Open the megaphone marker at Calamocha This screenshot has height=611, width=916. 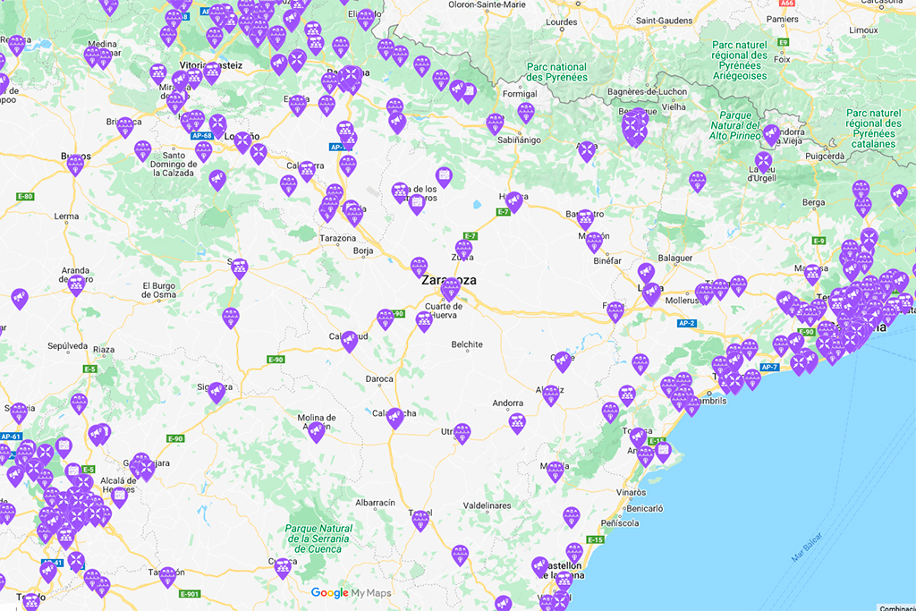tap(395, 419)
